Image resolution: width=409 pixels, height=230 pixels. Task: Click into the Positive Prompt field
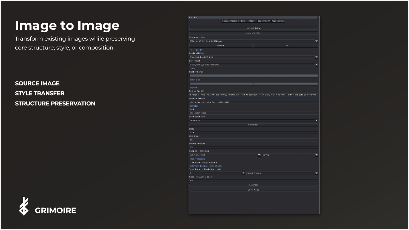point(253,95)
